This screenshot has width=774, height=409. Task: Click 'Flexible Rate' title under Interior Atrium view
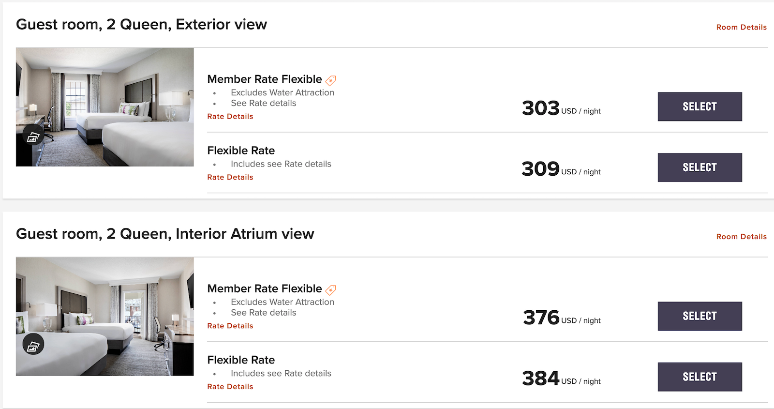(241, 360)
